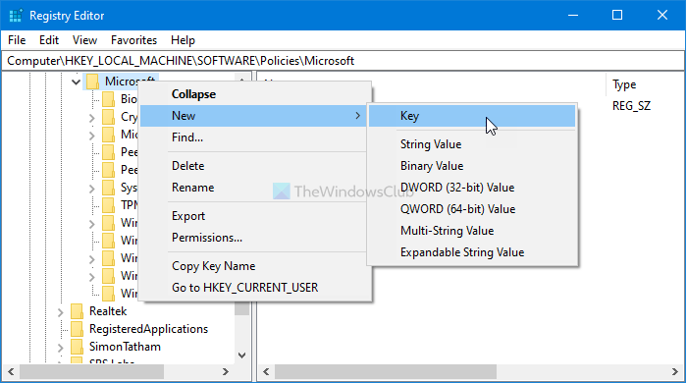This screenshot has height=383, width=687.
Task: Select the SimonTatham tree item
Action: 125,347
